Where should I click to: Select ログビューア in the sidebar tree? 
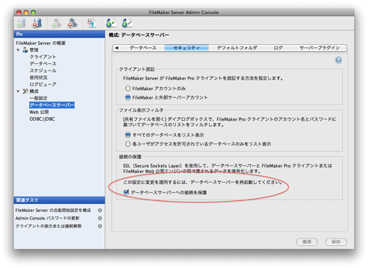(x=43, y=85)
